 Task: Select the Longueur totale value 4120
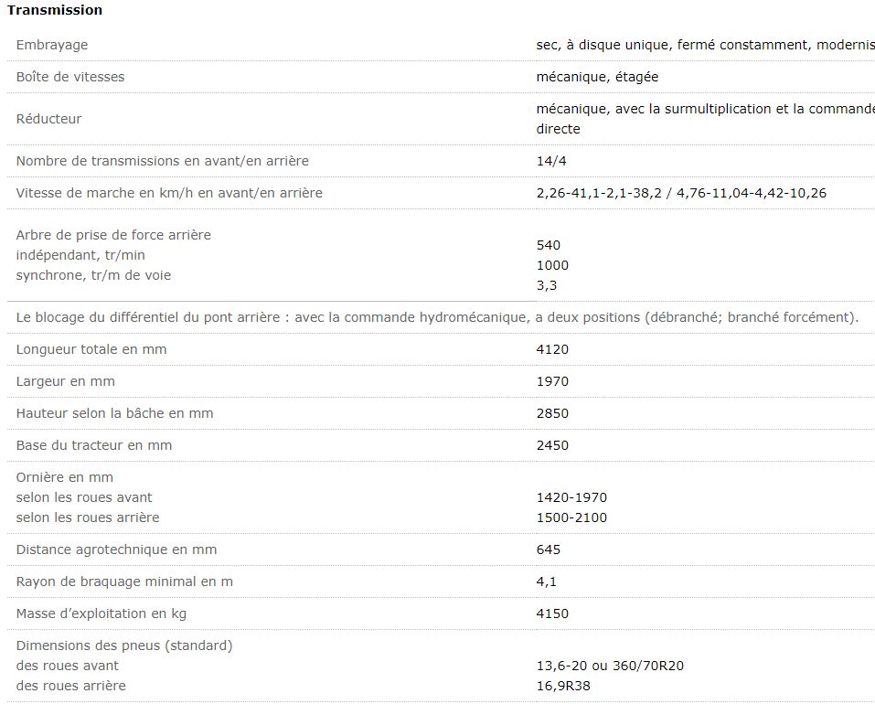click(552, 349)
